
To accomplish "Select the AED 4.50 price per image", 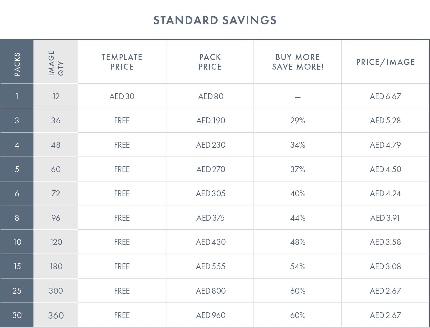I will [385, 169].
